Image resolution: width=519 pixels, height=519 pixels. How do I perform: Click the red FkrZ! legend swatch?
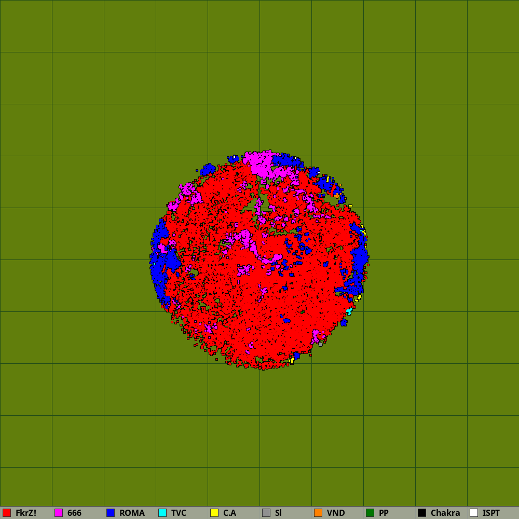tap(7, 513)
